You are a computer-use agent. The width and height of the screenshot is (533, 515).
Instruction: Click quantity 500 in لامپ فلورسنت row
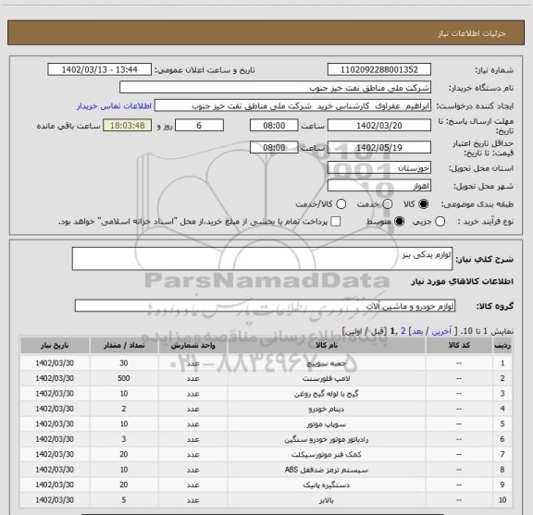(x=124, y=378)
